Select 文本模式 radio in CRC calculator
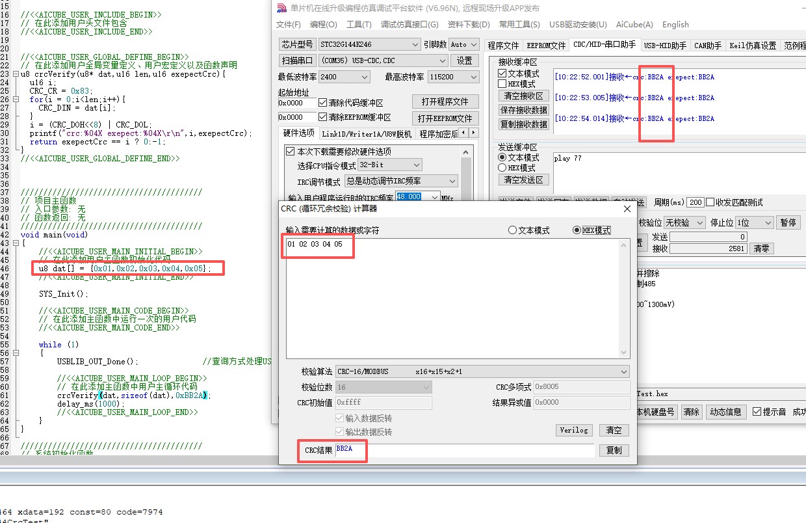Screen dimensions: 806x523 click(x=512, y=230)
